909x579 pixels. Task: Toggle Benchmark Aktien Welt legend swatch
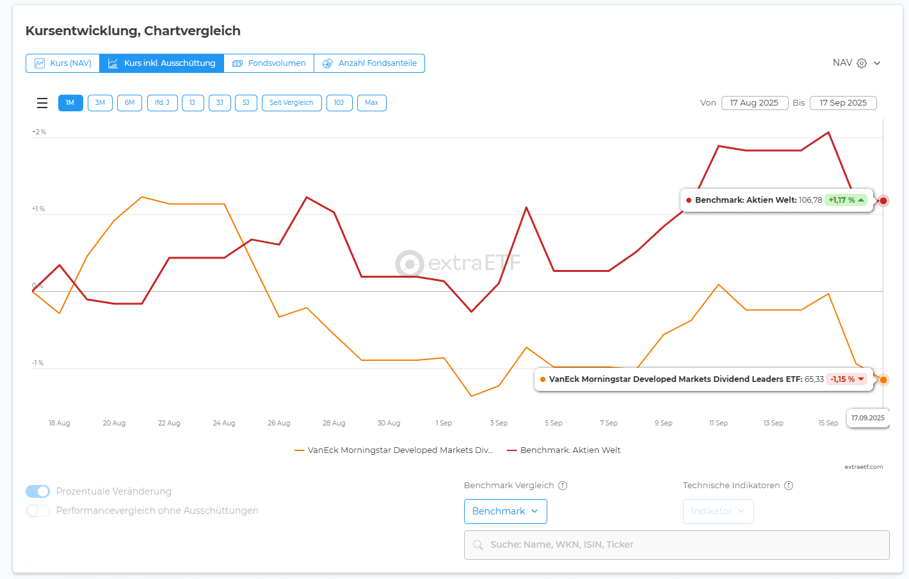512,450
